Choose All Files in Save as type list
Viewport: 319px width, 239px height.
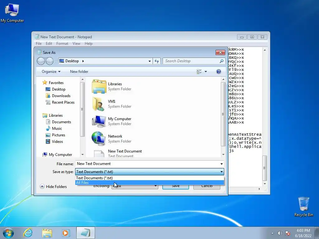point(150,182)
